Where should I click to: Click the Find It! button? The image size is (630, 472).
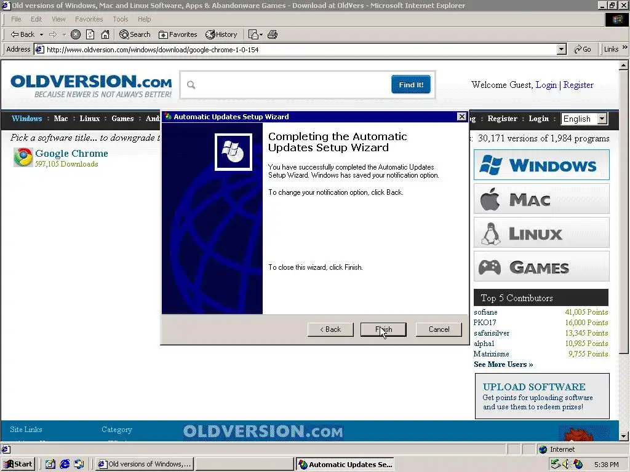[x=411, y=85]
